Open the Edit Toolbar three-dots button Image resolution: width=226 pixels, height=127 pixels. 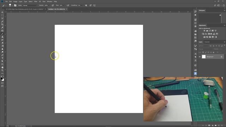2,73
